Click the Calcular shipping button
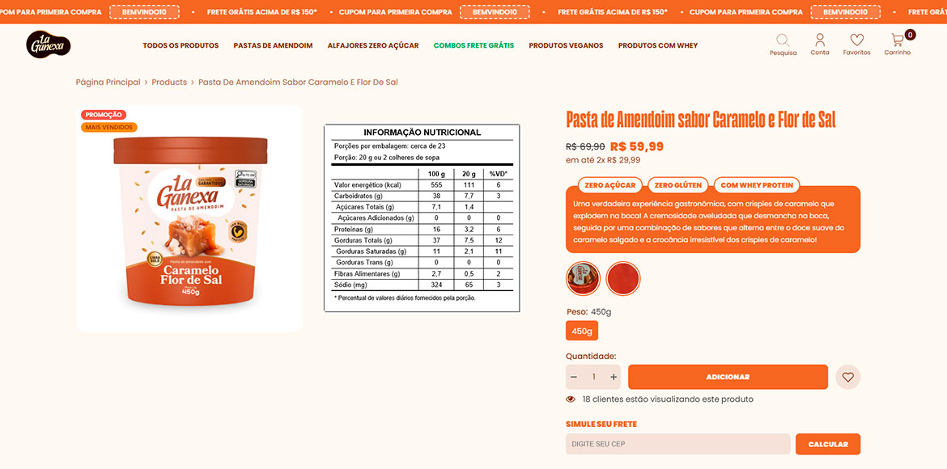947x469 pixels. pos(828,444)
